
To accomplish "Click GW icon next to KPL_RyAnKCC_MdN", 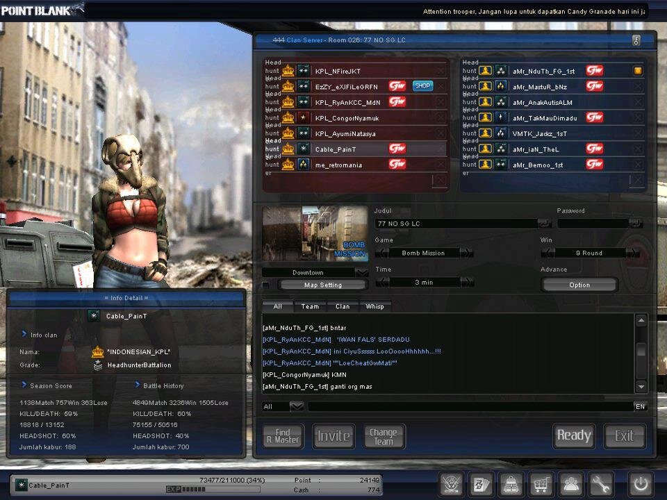I will click(397, 102).
